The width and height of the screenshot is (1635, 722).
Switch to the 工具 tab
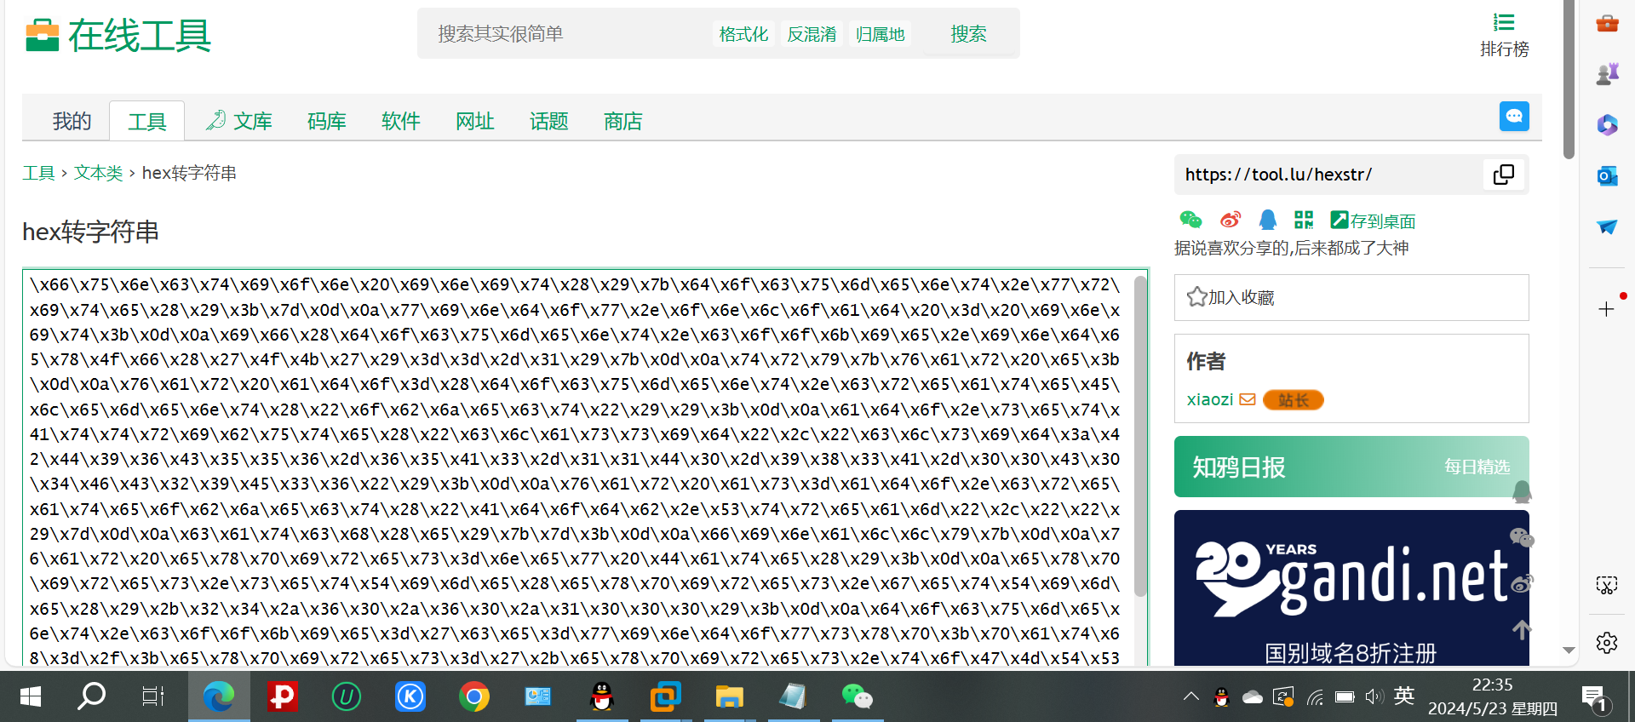coord(147,121)
